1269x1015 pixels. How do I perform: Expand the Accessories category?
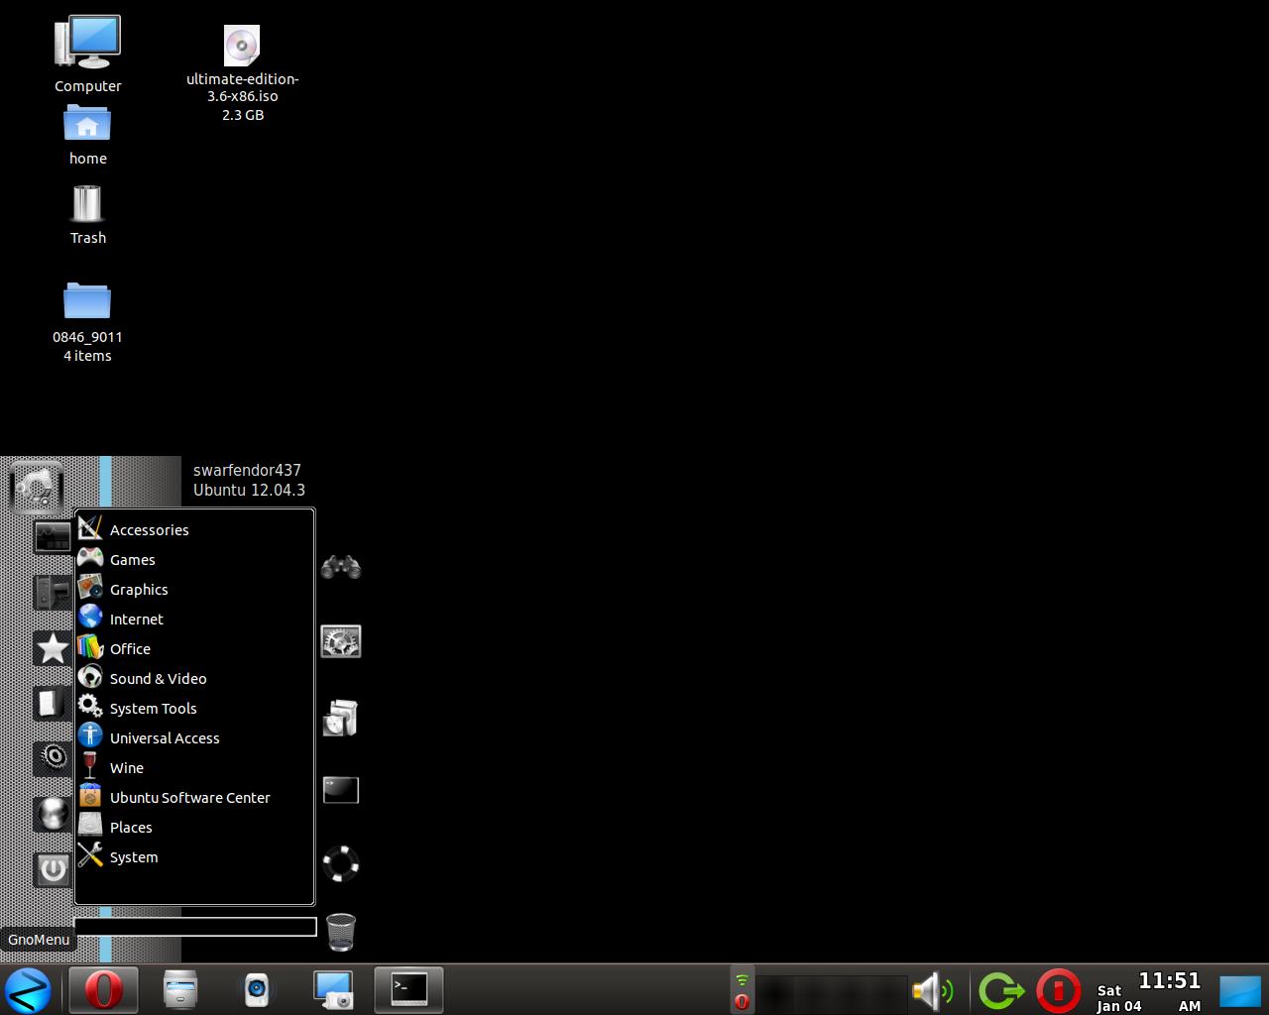(x=149, y=530)
